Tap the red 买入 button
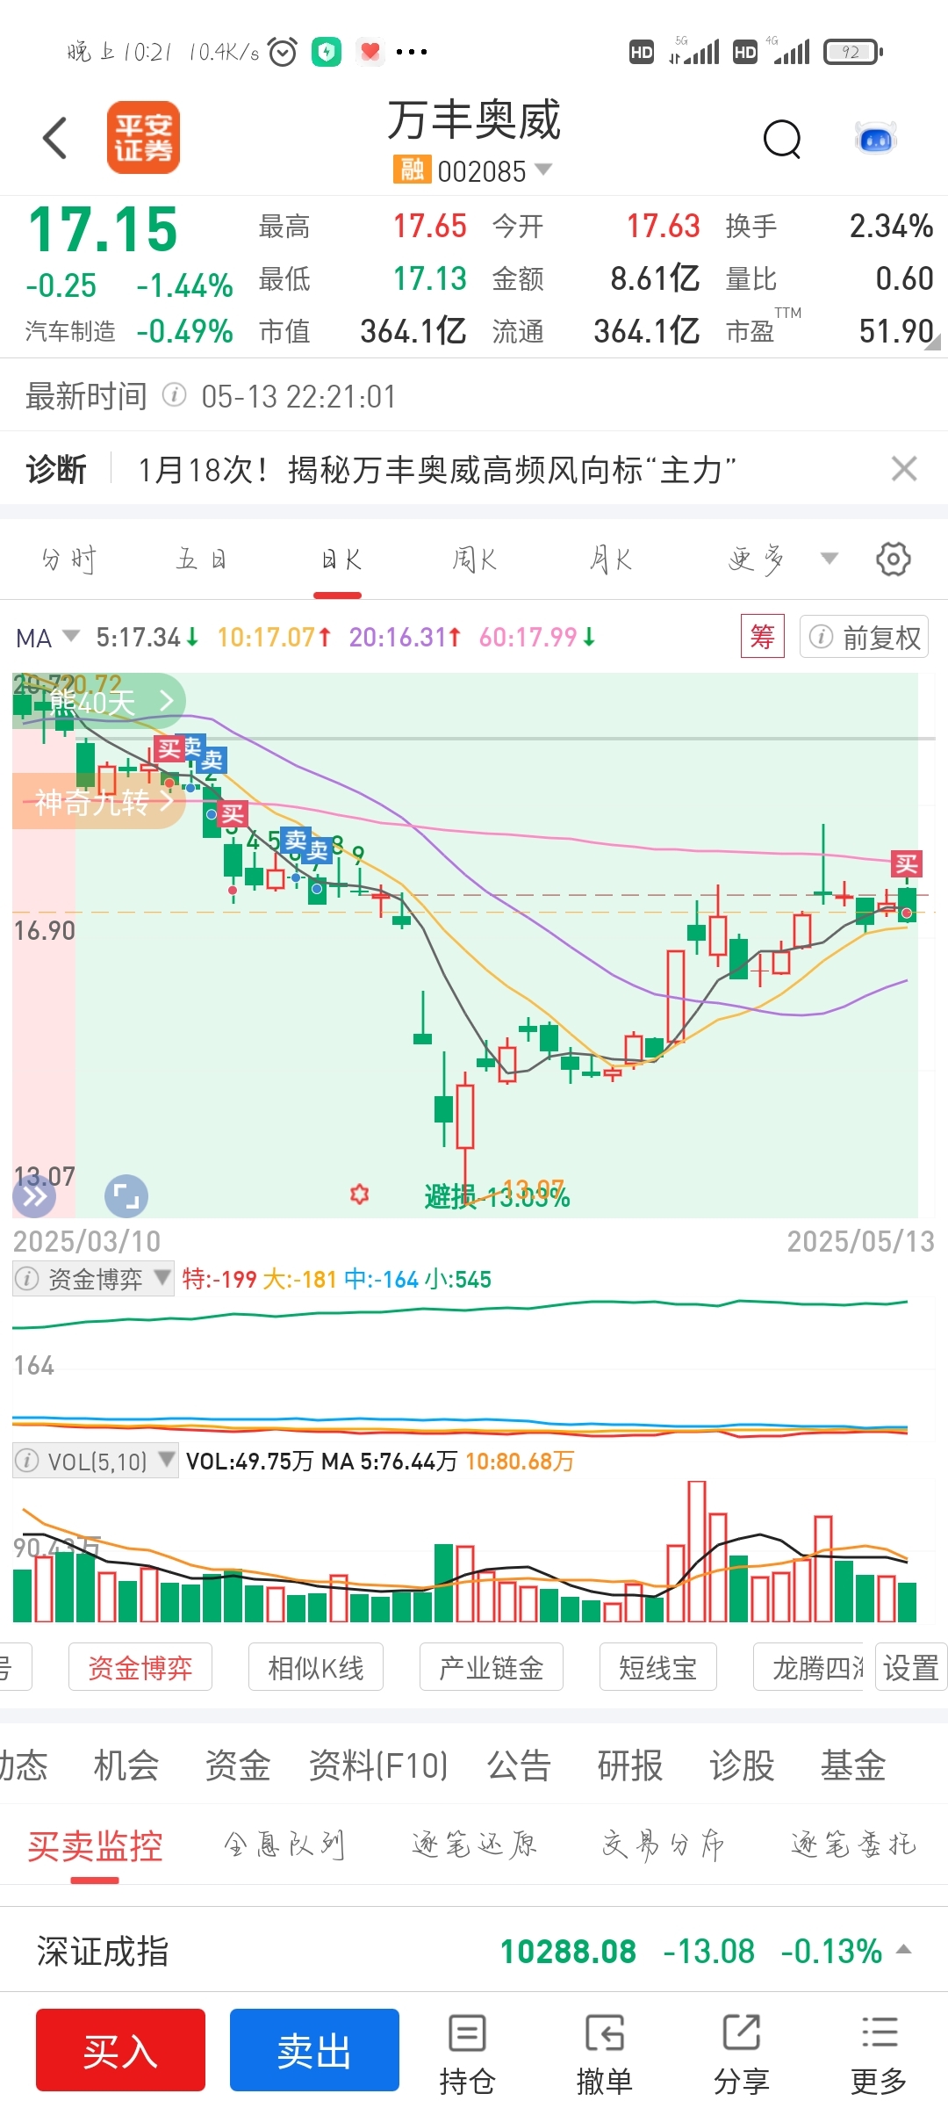948x2108 pixels. pos(120,2050)
